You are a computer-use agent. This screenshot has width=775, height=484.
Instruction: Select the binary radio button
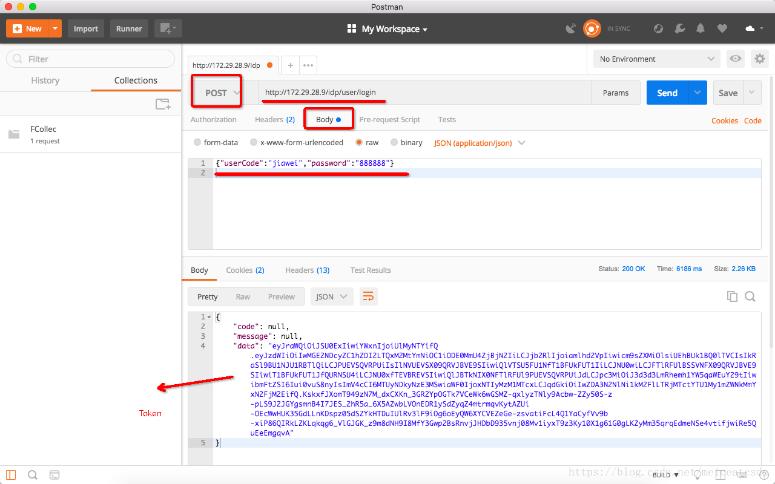pos(394,143)
